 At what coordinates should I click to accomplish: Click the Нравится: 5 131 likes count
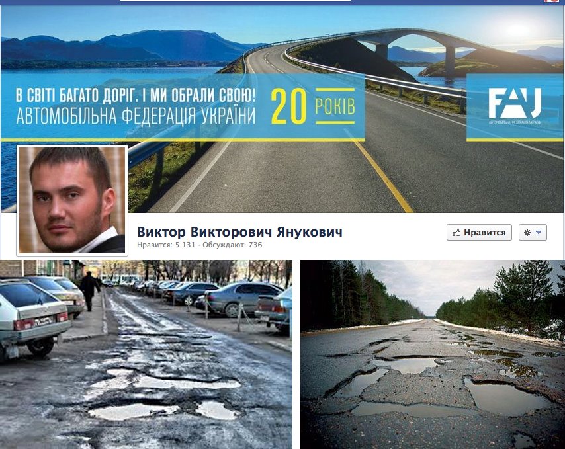coord(166,245)
